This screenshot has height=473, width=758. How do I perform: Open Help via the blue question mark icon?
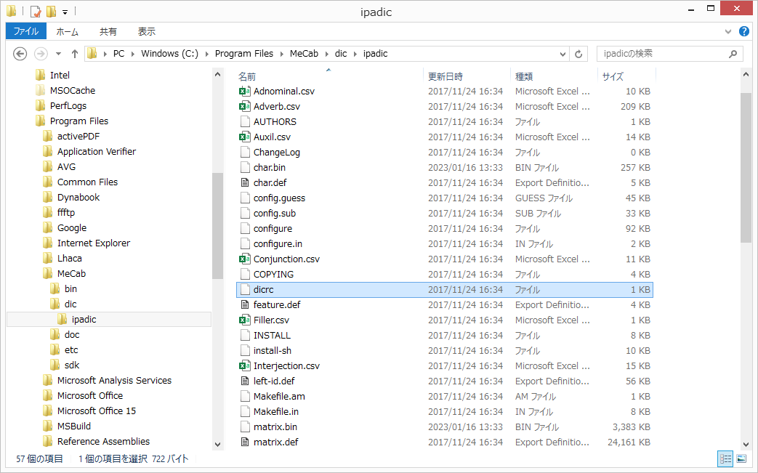[744, 32]
